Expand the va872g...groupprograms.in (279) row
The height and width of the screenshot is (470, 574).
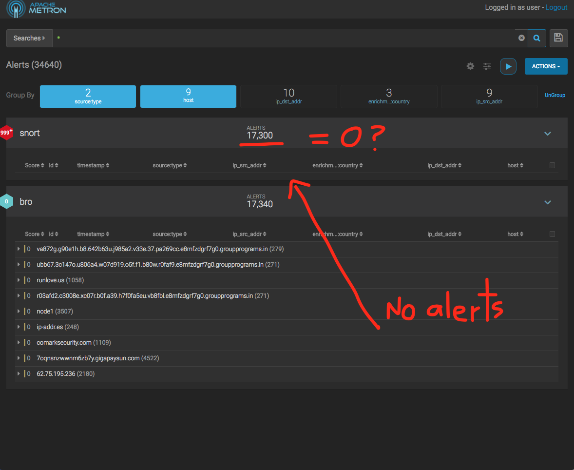tap(19, 249)
